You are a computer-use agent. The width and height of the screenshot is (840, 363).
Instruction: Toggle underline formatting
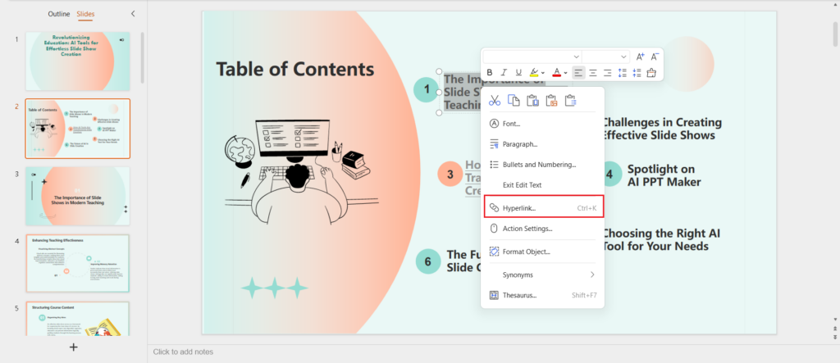518,73
